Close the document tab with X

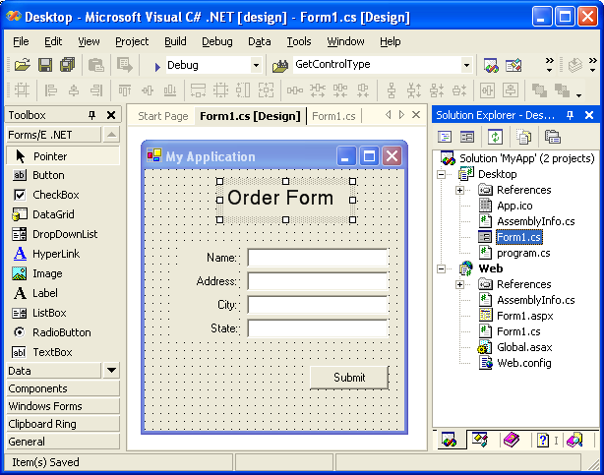[416, 115]
